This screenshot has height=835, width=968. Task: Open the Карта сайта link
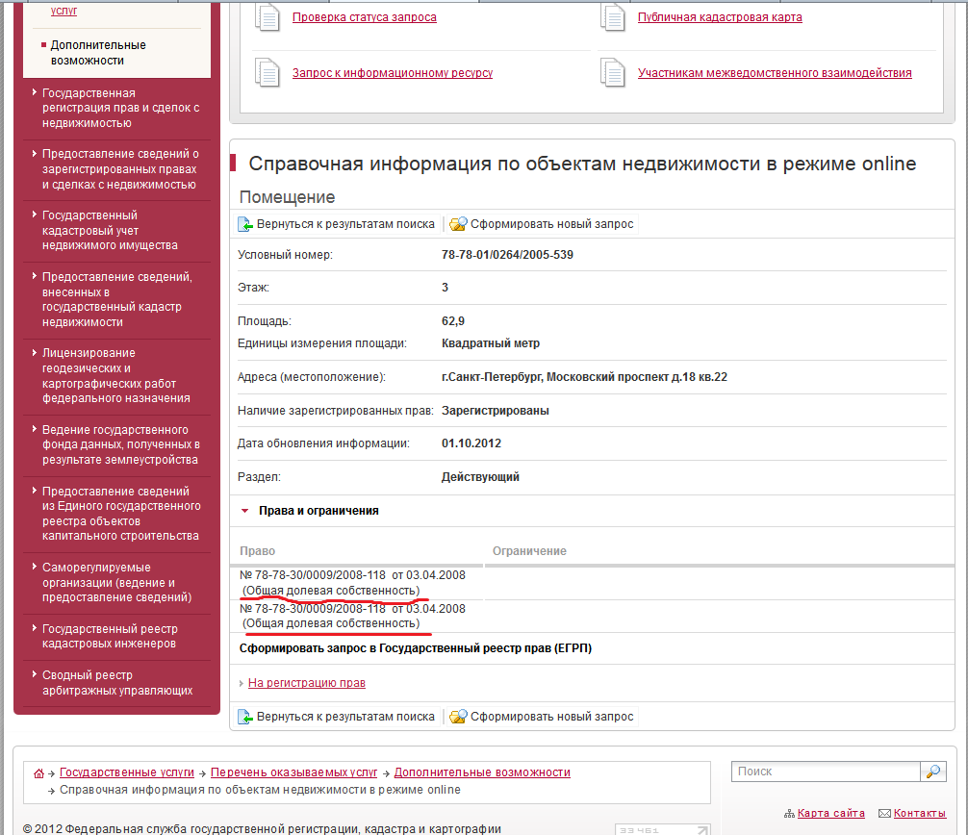[x=830, y=814]
